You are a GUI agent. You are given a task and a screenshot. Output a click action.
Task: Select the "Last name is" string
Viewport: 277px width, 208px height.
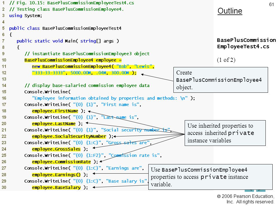point(119,118)
